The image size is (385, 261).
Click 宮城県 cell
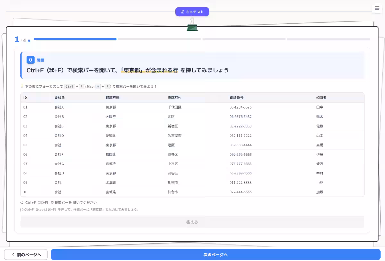tap(111, 192)
